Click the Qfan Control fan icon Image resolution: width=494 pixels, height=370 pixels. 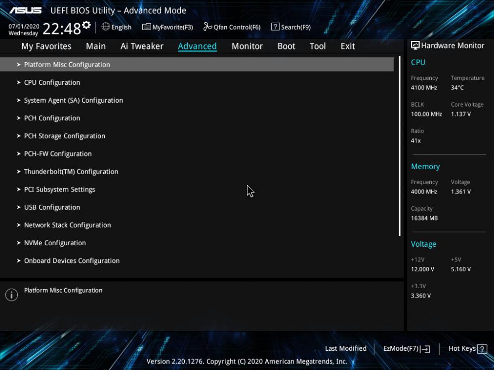pyautogui.click(x=207, y=27)
